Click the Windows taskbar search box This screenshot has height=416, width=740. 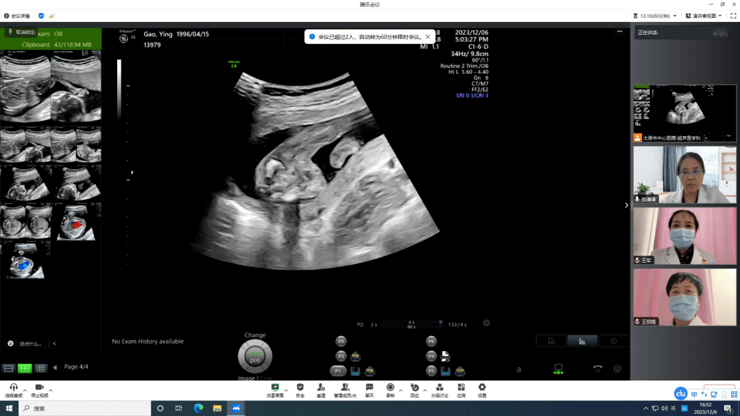(84, 408)
